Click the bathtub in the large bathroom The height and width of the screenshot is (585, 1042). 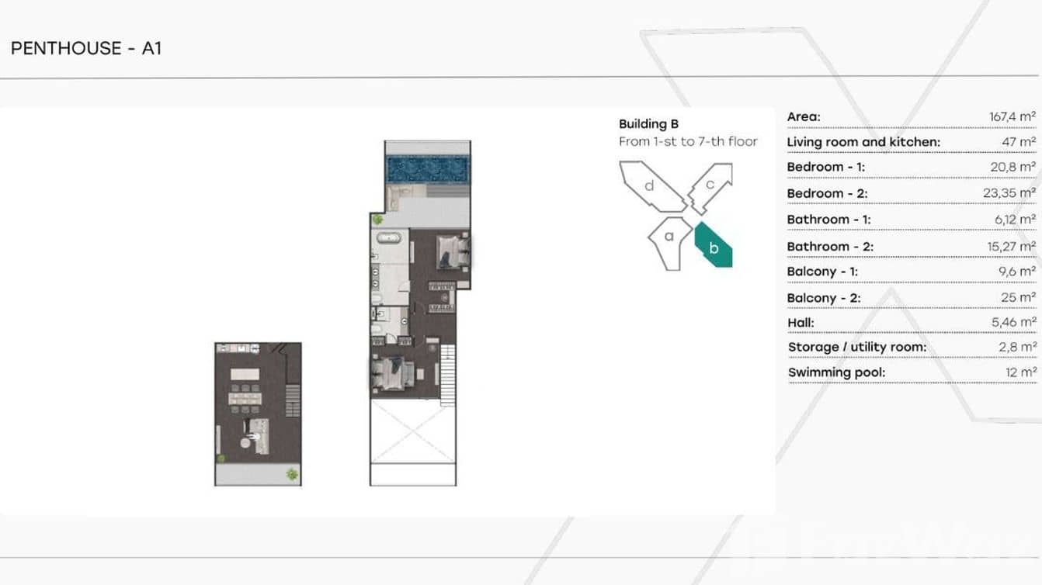pyautogui.click(x=387, y=240)
